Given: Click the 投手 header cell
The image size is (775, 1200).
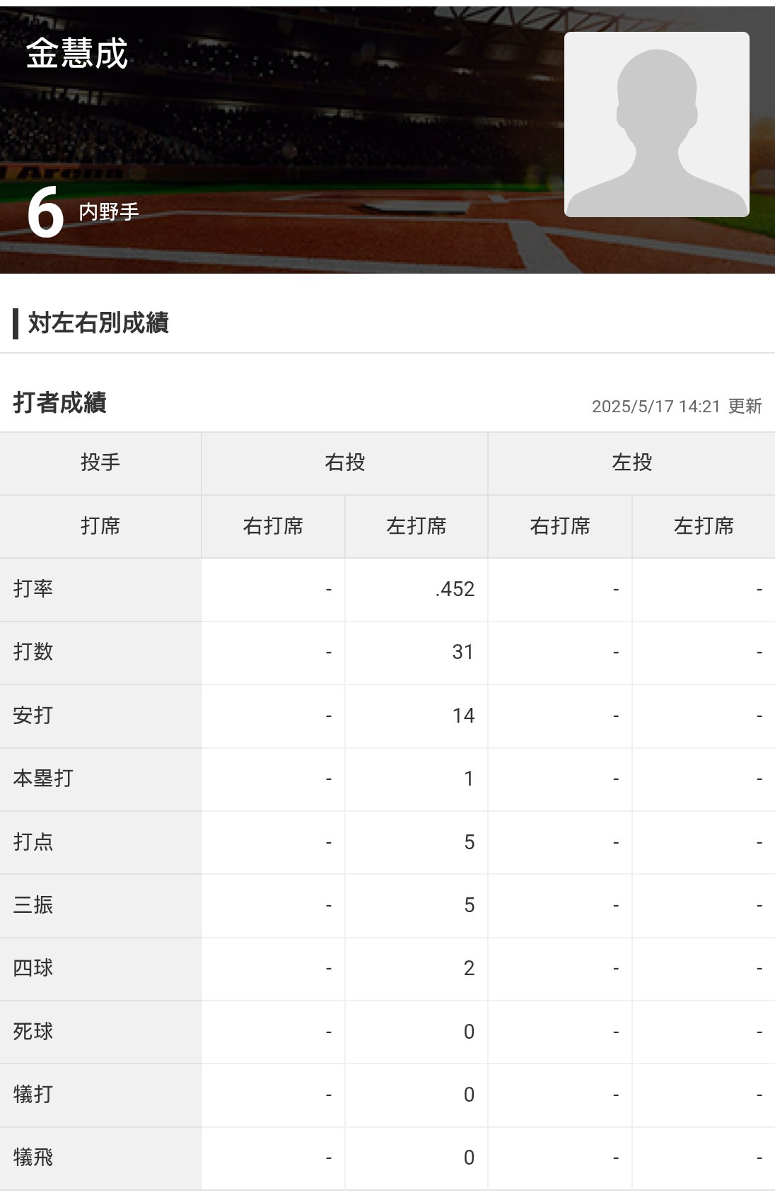Looking at the screenshot, I should coord(100,463).
